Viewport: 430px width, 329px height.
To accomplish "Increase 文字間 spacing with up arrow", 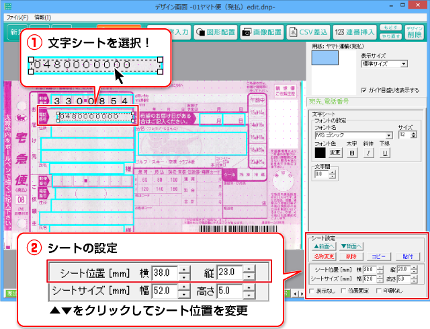I will click(333, 172).
